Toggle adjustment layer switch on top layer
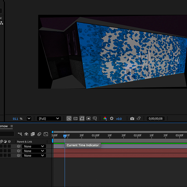 point(5,146)
